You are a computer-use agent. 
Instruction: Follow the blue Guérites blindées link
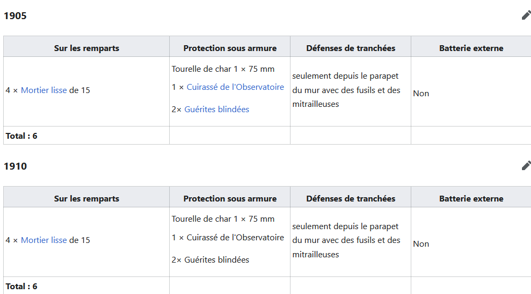coord(217,110)
